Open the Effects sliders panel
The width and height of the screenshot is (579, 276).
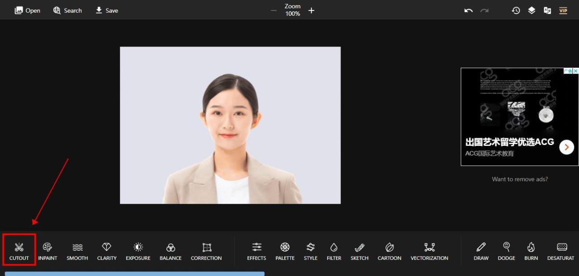(256, 251)
